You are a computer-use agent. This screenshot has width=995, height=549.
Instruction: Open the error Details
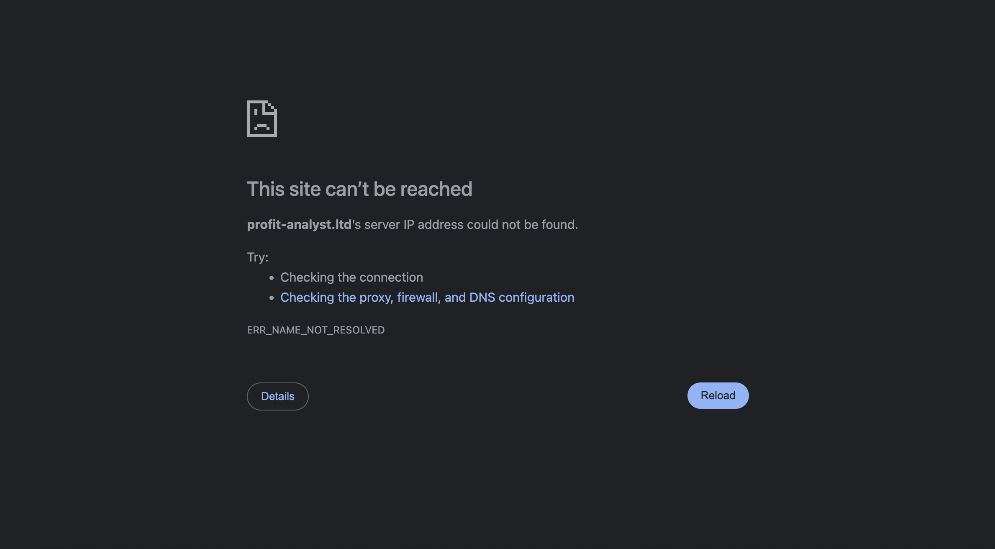click(278, 396)
